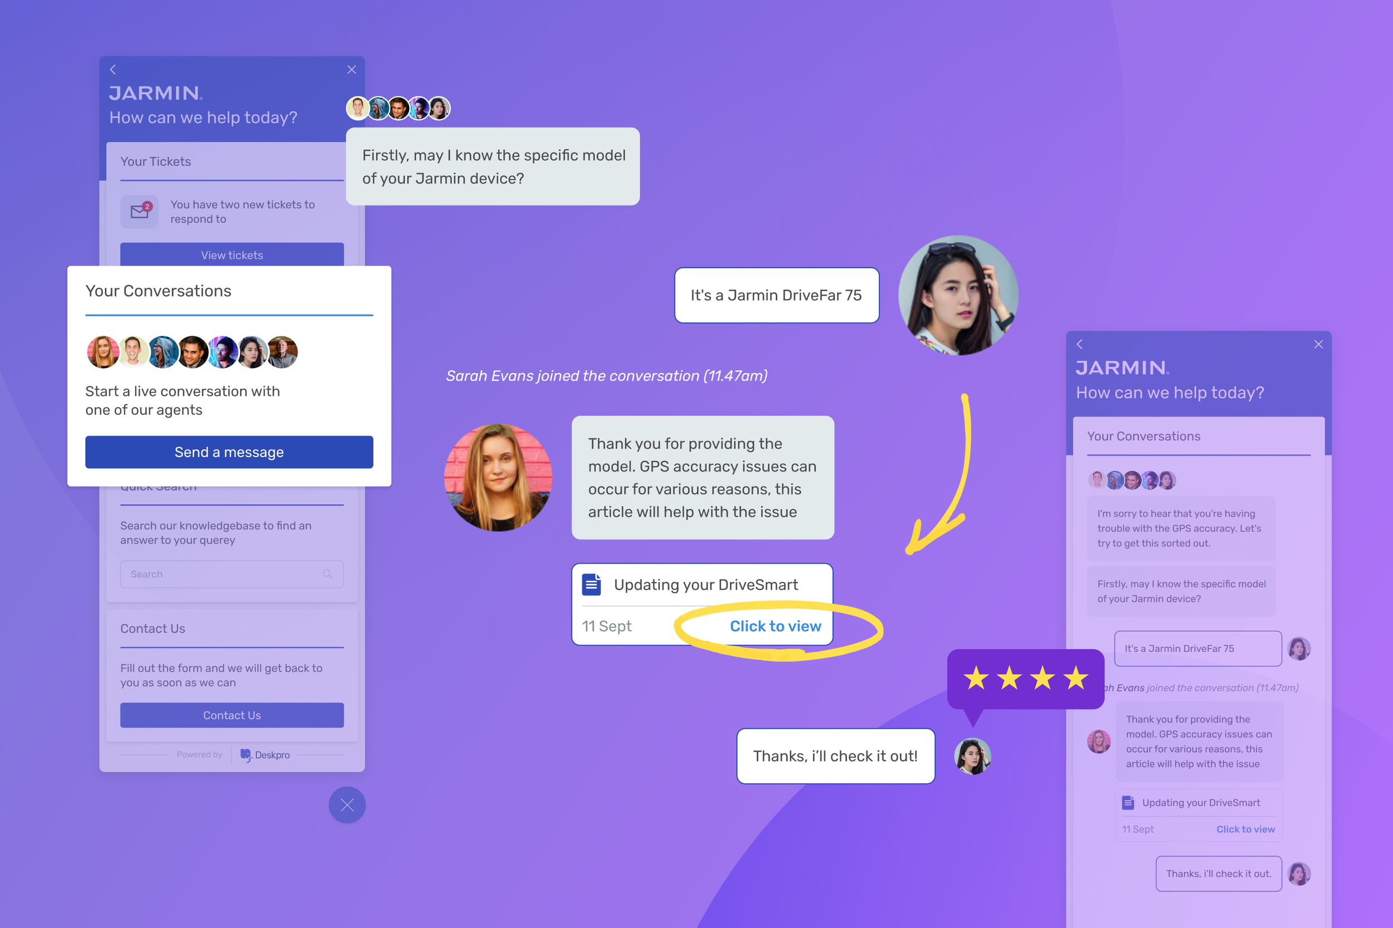Image resolution: width=1393 pixels, height=928 pixels.
Task: Go back using the right widget's chevron
Action: [x=1079, y=344]
